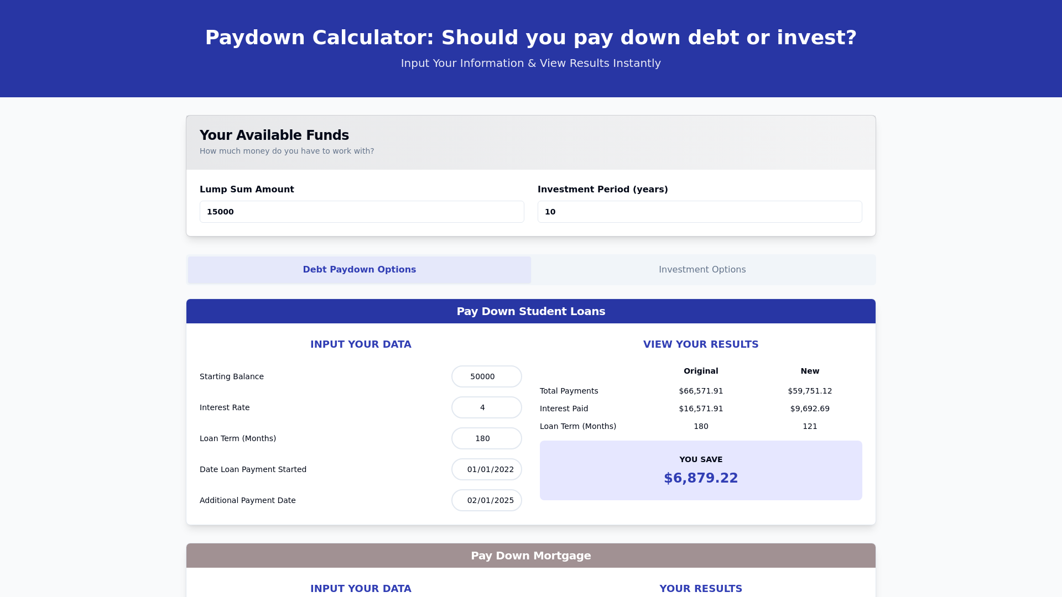The width and height of the screenshot is (1062, 597).
Task: Switch to the Investment Options tab
Action: [x=702, y=270]
